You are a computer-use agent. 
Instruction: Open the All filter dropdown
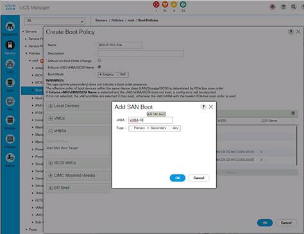(55, 21)
